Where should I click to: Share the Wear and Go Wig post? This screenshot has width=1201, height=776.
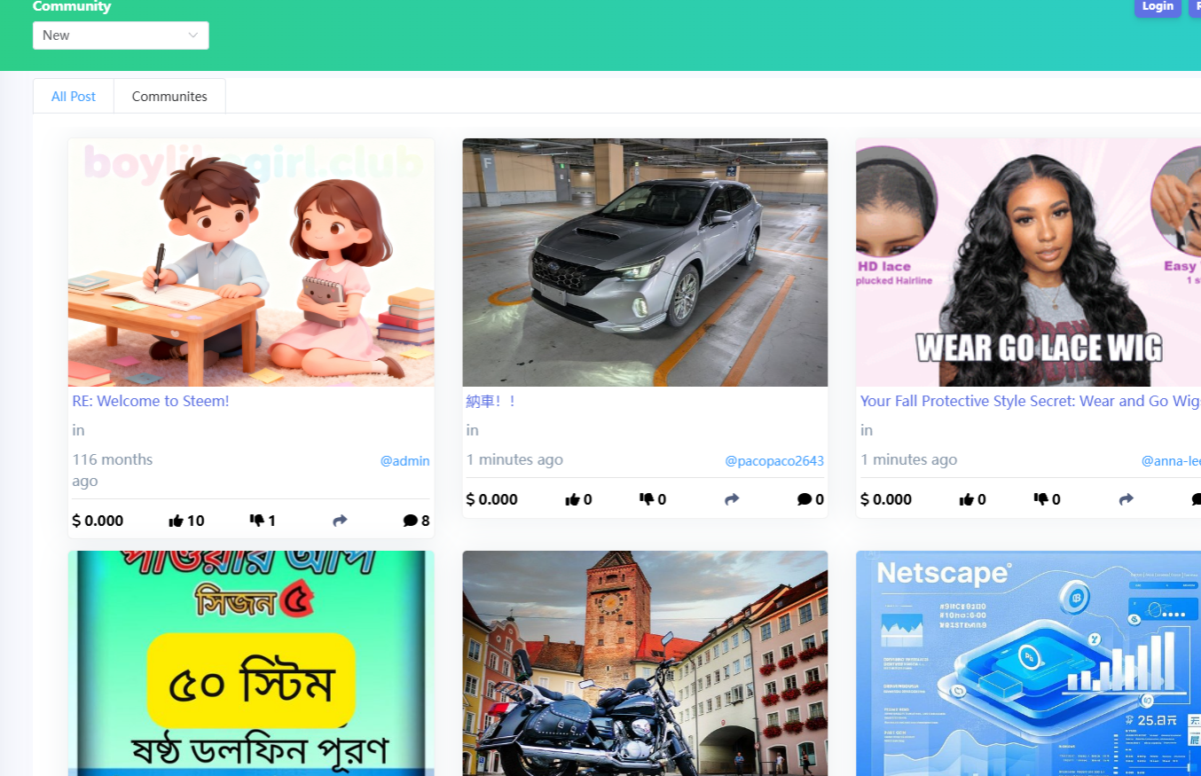(x=1126, y=499)
